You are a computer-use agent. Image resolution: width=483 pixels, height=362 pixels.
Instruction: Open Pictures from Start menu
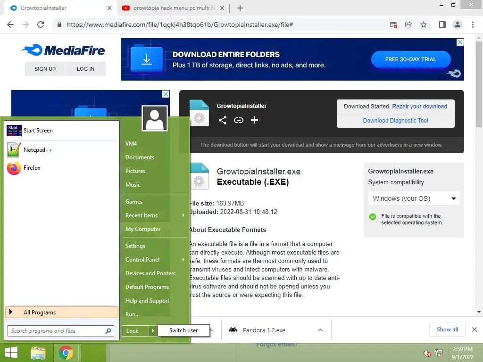click(135, 171)
